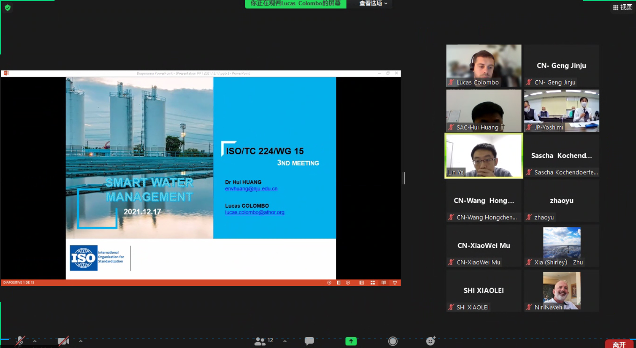
Task: Turn on the video camera
Action: [x=63, y=341]
